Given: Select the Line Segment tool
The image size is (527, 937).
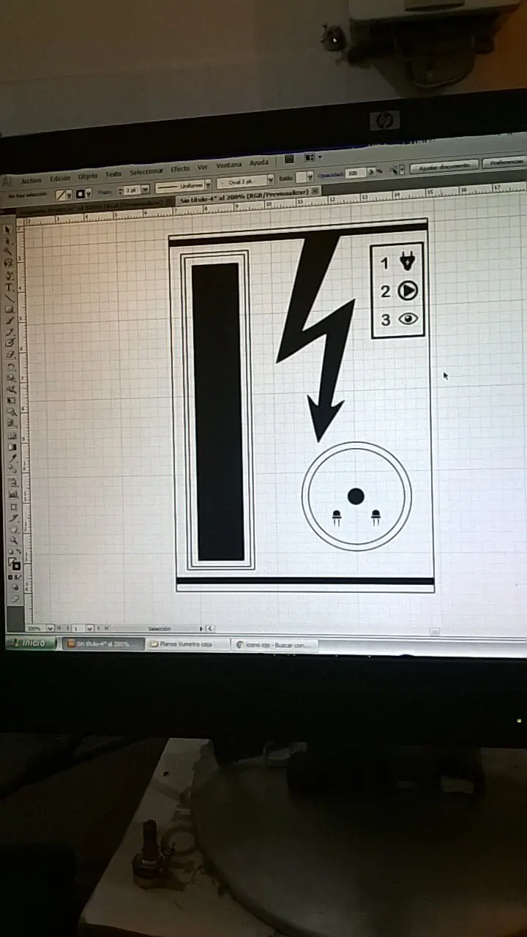Looking at the screenshot, I should tap(10, 298).
